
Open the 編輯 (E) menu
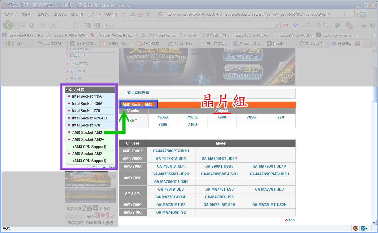pos(26,14)
